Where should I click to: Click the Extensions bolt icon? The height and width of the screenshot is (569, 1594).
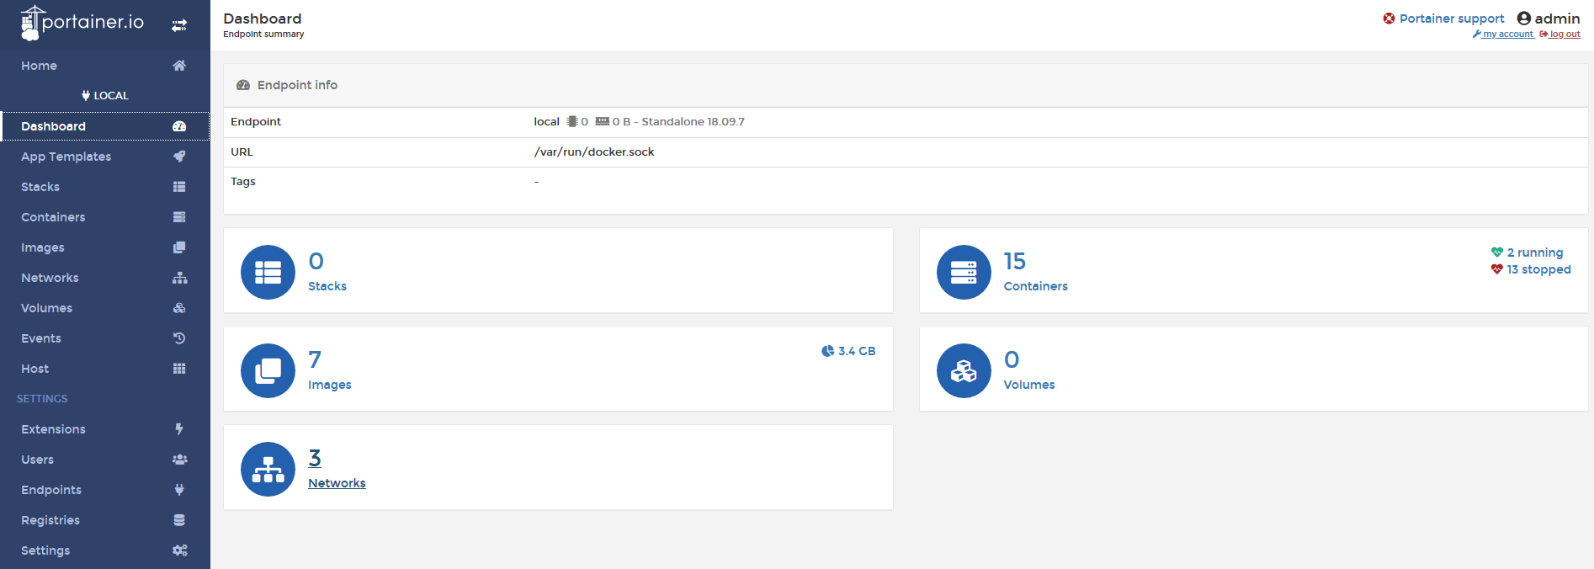pyautogui.click(x=179, y=429)
